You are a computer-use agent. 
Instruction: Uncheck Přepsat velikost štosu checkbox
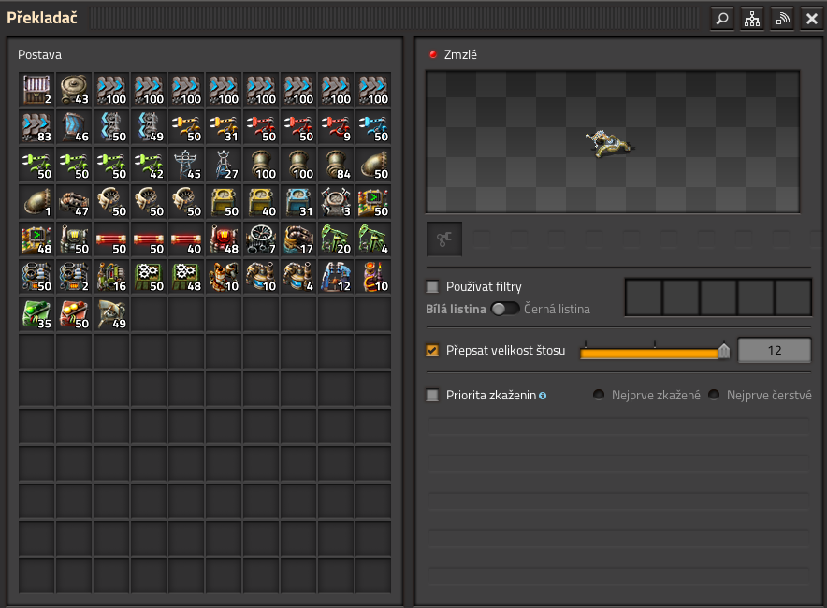pos(432,351)
